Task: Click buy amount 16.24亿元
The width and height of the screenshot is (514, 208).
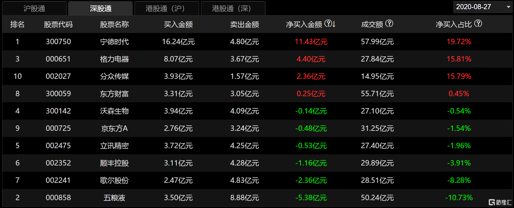Action: click(x=178, y=42)
